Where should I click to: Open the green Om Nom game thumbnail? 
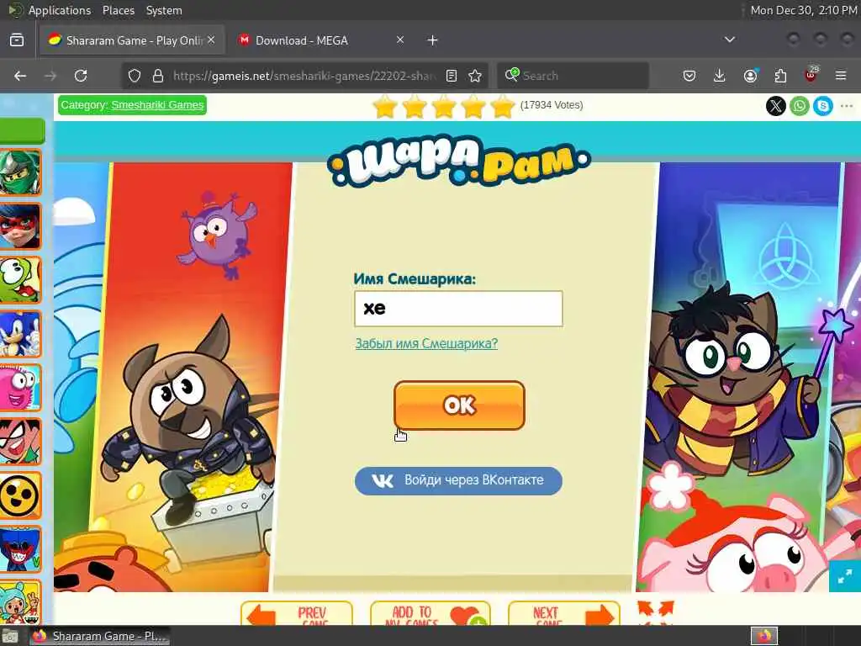20,279
